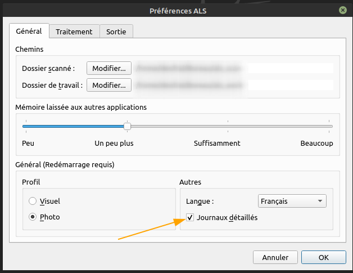Set memory slider to the Suffisamment tick
This screenshot has height=273, width=353.
[228, 126]
